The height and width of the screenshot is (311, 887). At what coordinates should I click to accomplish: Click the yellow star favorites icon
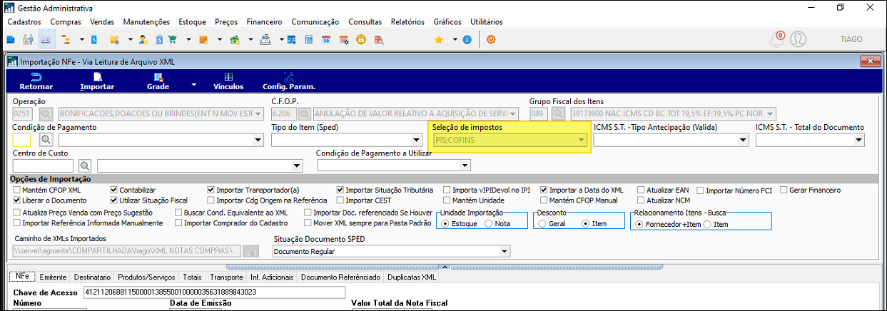coord(439,39)
